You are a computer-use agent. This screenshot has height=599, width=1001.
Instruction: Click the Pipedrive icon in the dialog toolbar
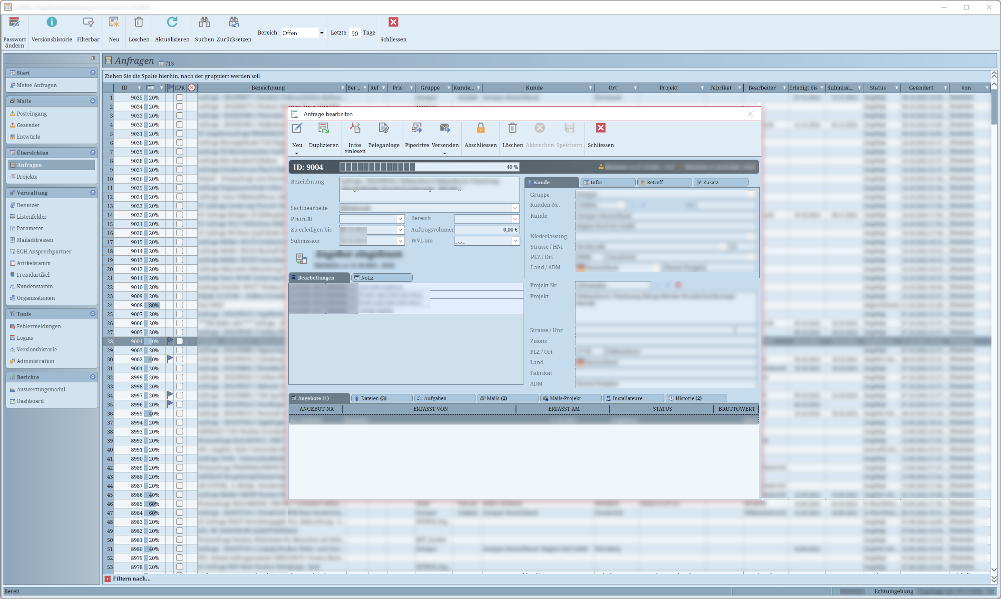(416, 129)
